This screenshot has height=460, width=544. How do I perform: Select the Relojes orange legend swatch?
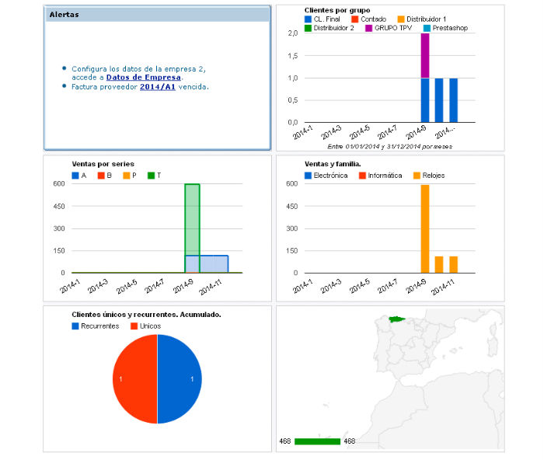coord(417,176)
